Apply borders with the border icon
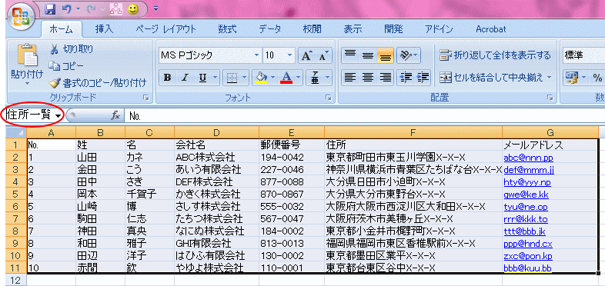Screen dimensions: 605x286 coord(232,78)
